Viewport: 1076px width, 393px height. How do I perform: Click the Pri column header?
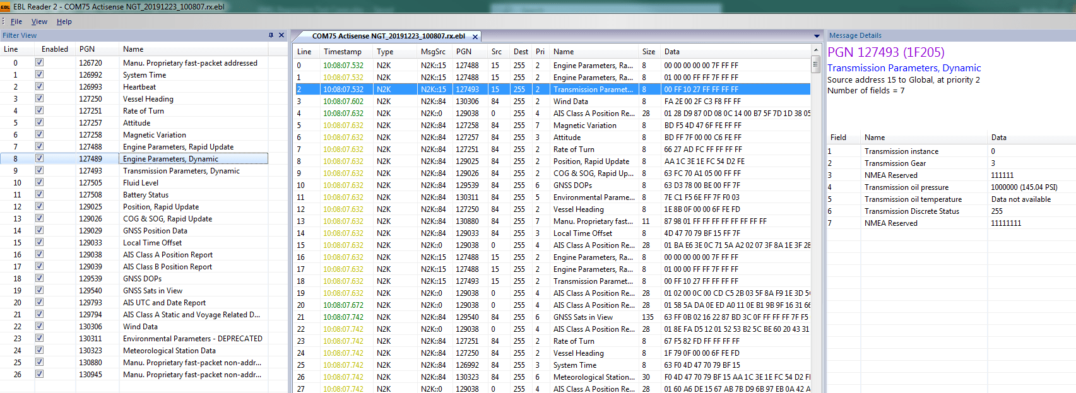point(540,52)
